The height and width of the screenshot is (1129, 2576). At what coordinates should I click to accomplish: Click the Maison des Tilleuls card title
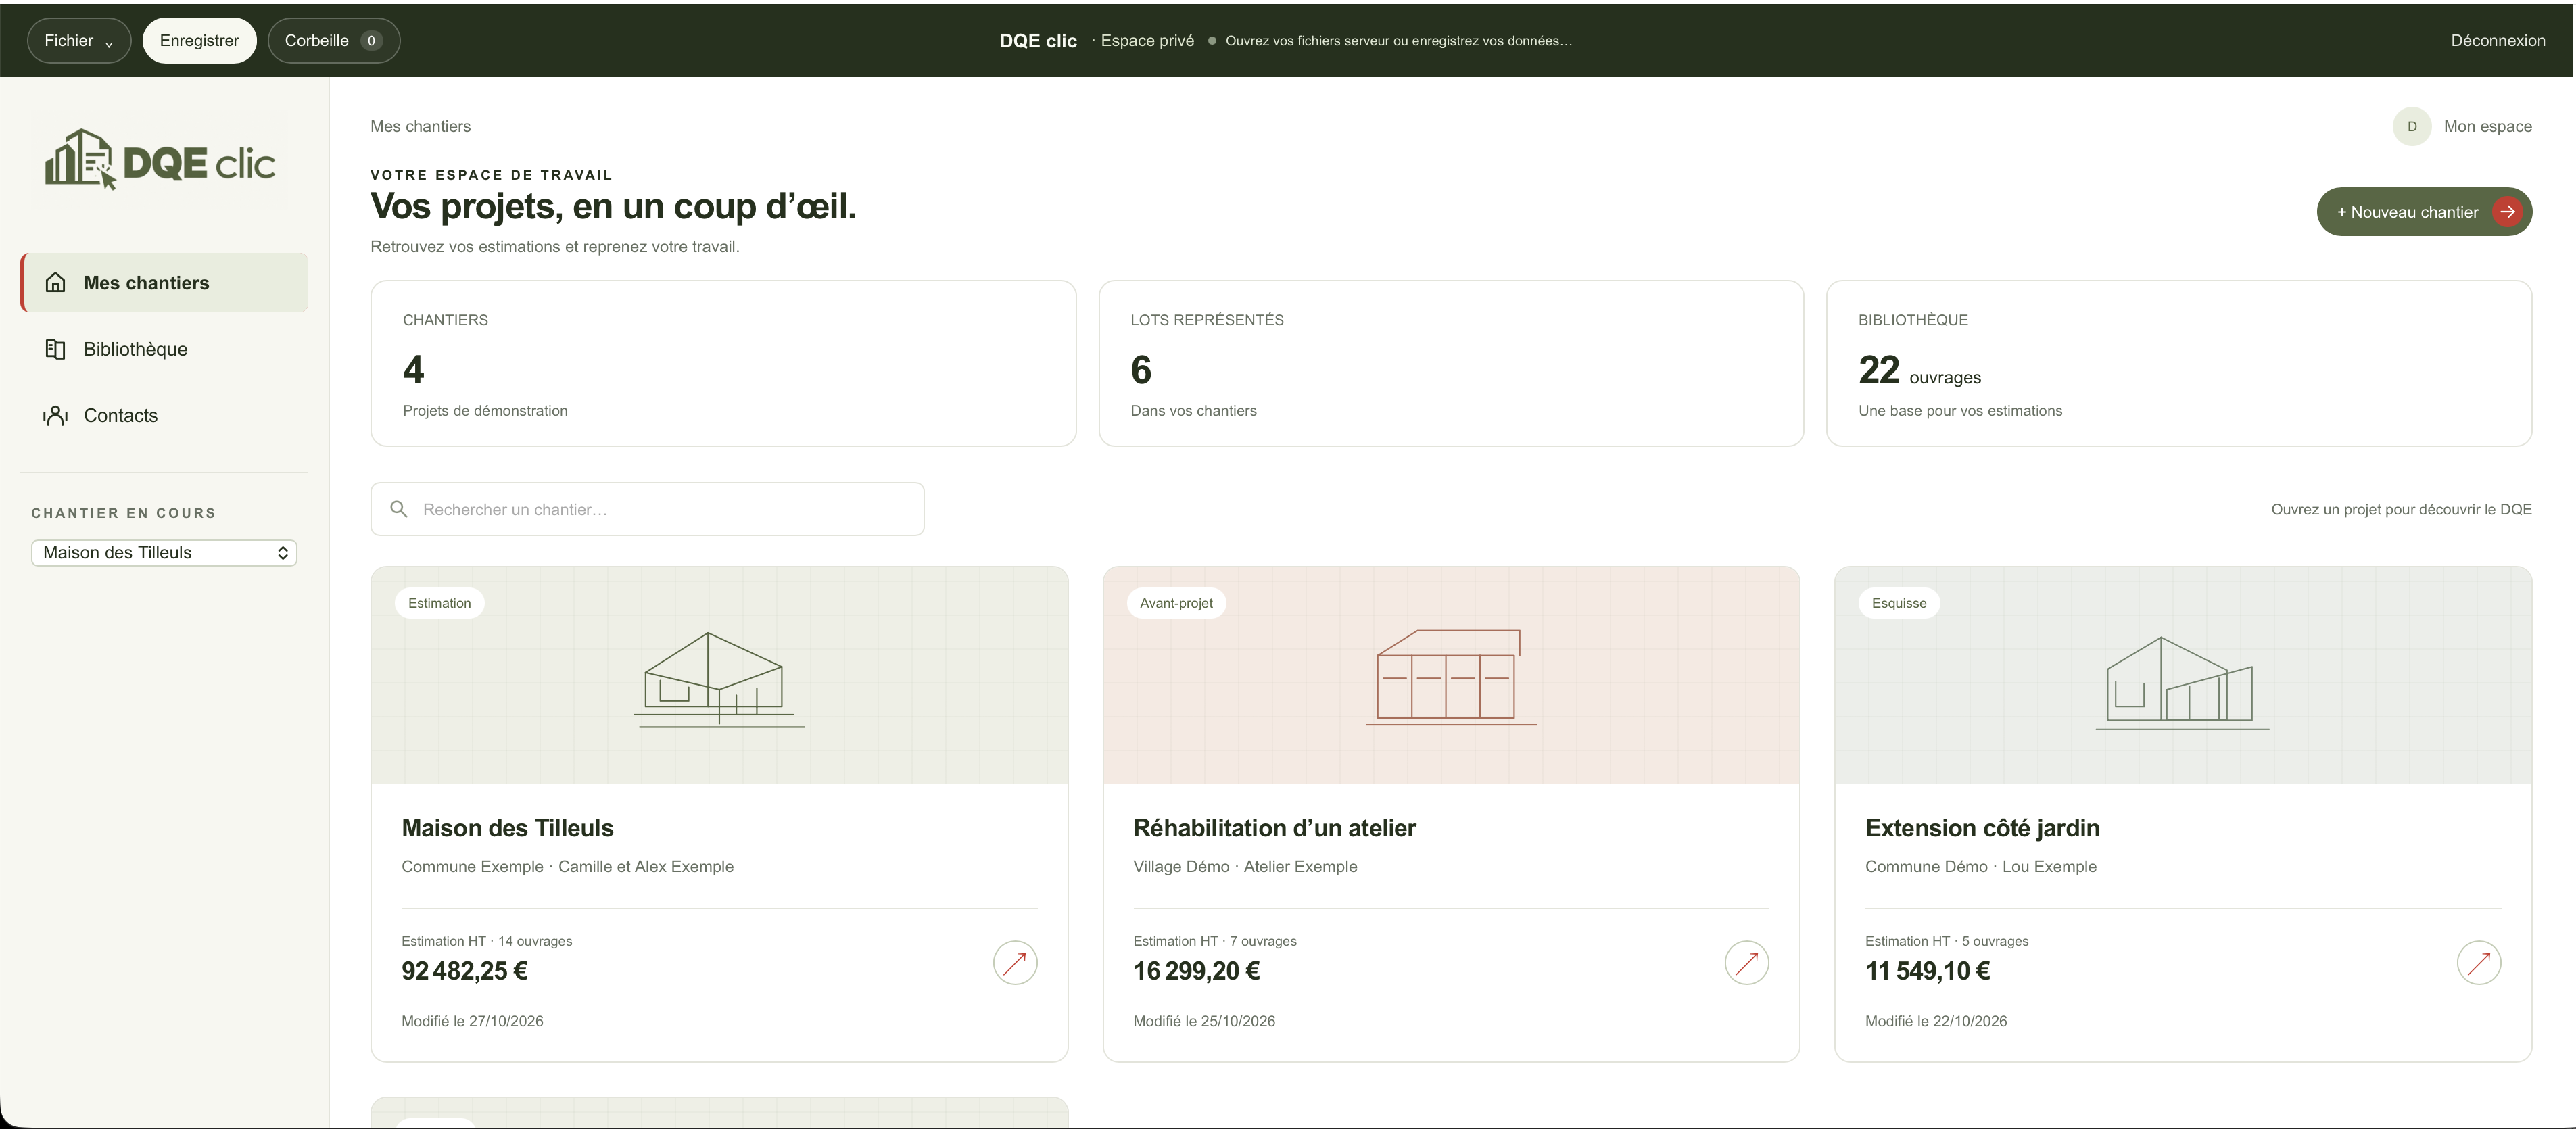point(507,828)
